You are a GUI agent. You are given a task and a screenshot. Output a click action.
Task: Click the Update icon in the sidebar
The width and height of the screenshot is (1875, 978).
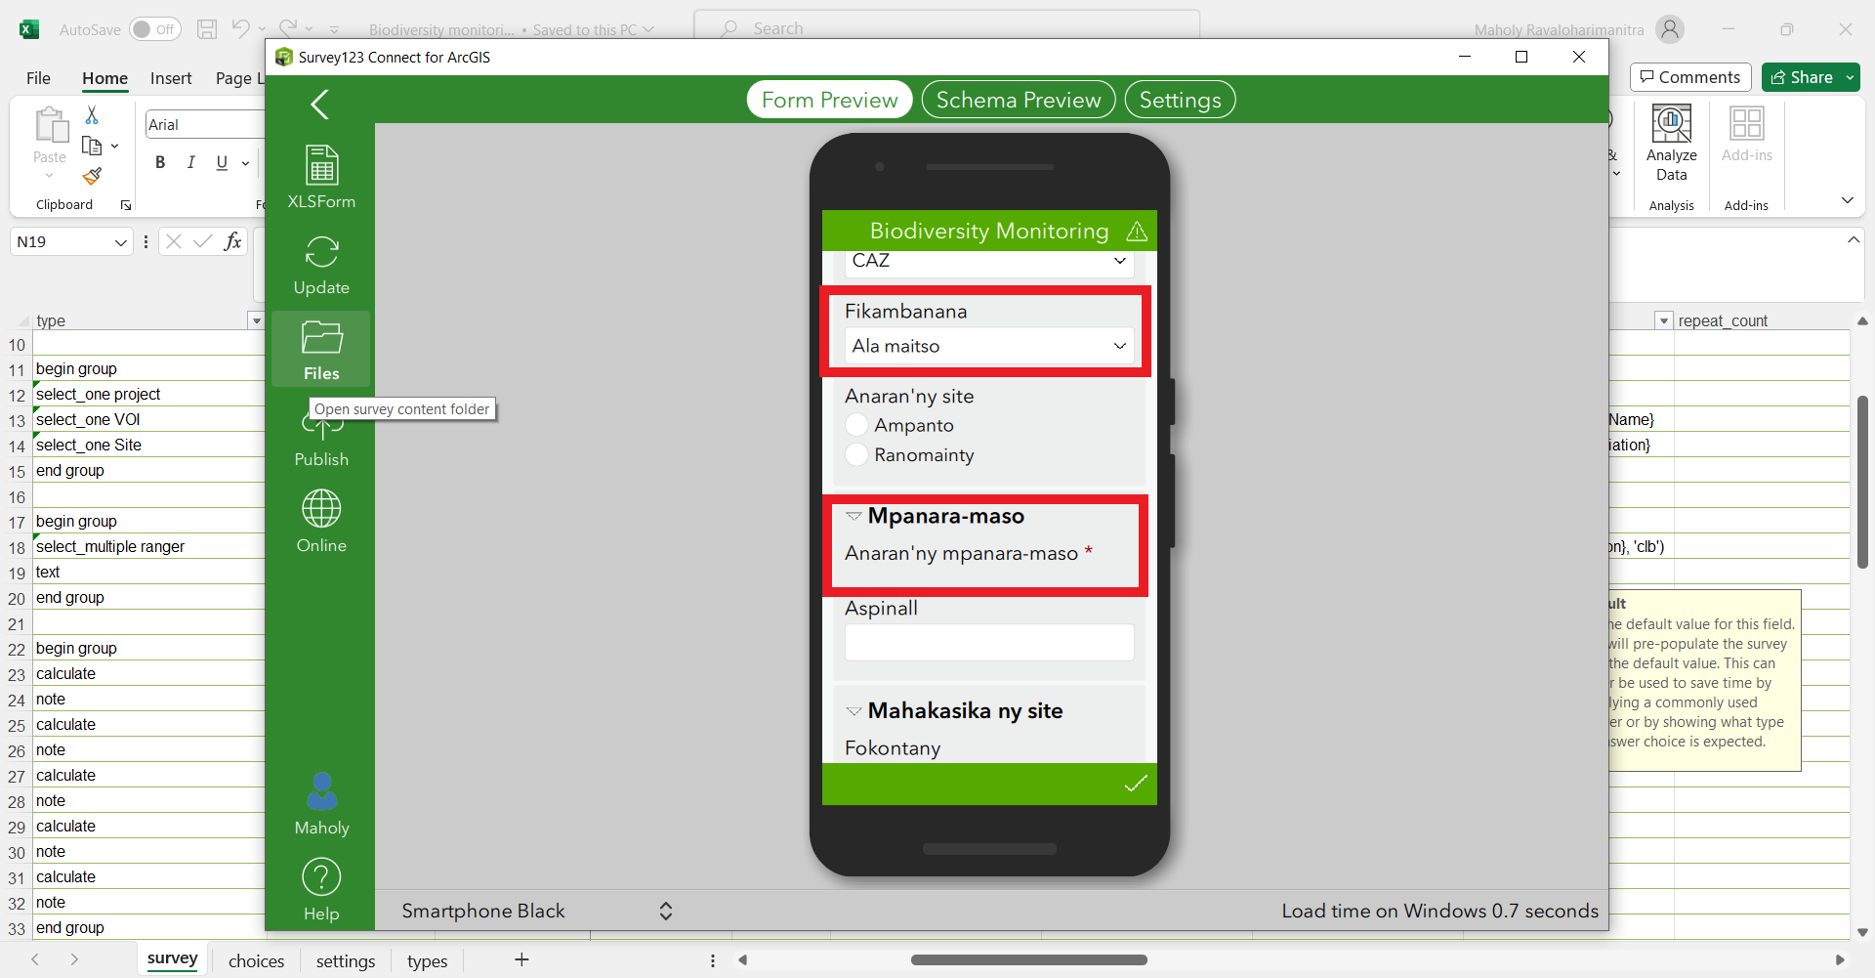[320, 264]
